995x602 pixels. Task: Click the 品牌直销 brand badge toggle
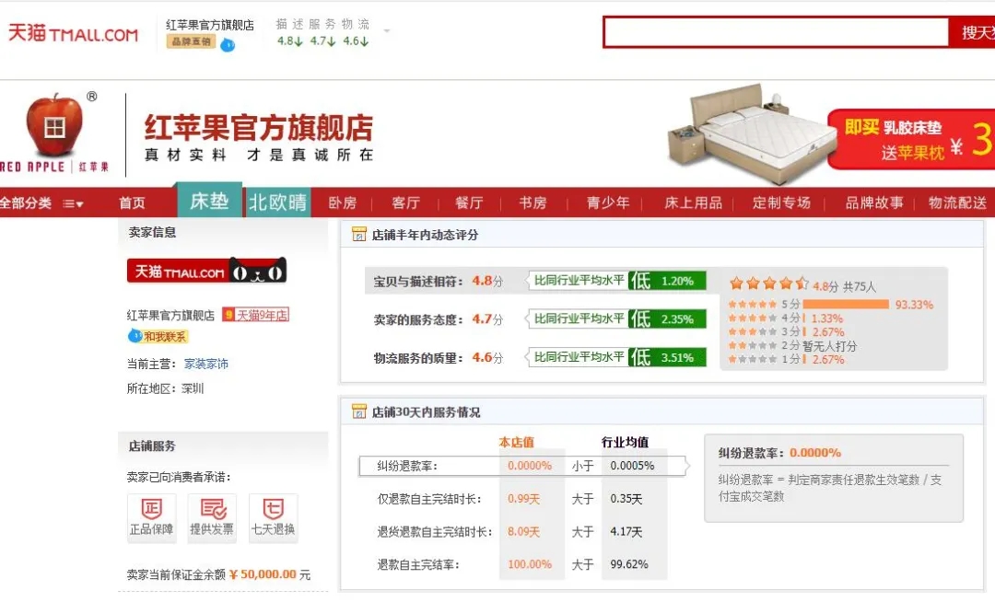click(x=190, y=42)
